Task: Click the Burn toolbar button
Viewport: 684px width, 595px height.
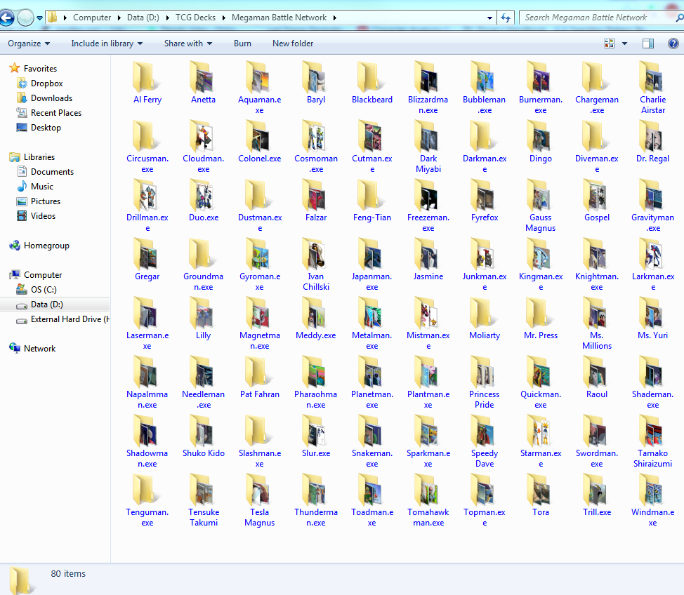Action: click(x=242, y=44)
